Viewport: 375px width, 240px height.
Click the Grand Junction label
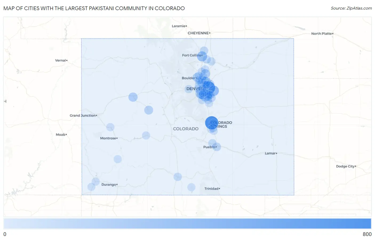click(x=83, y=116)
